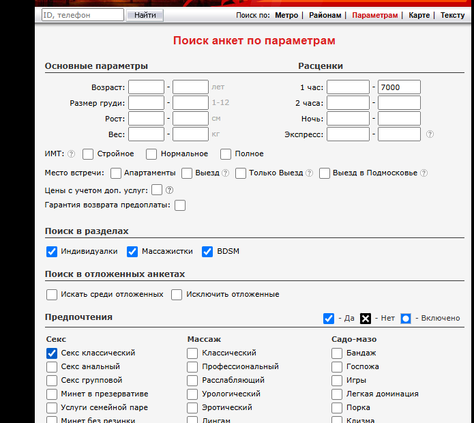Viewport: 474px width, 423px height.
Task: Tick the Госпожа checkbox
Action: tap(337, 367)
